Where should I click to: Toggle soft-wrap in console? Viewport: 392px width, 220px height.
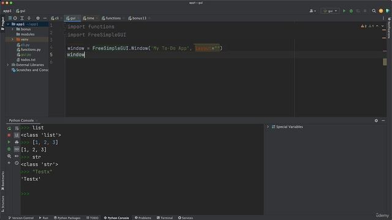tap(17, 128)
